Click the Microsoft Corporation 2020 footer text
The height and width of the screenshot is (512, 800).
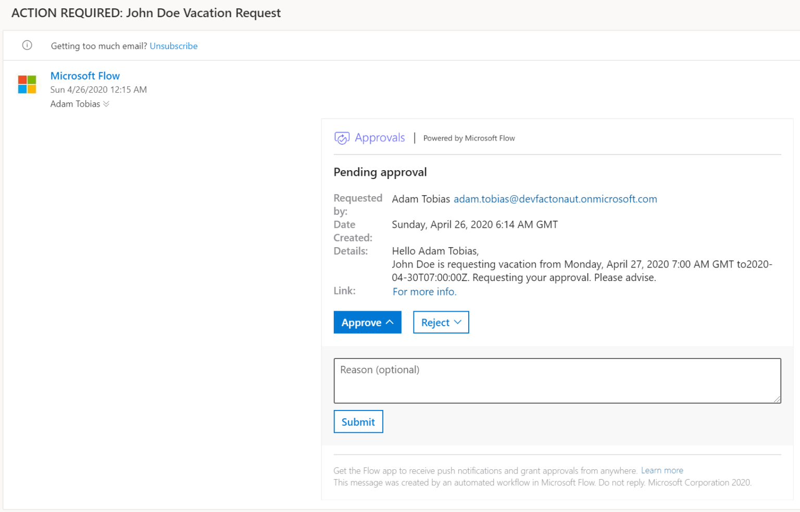pos(699,482)
